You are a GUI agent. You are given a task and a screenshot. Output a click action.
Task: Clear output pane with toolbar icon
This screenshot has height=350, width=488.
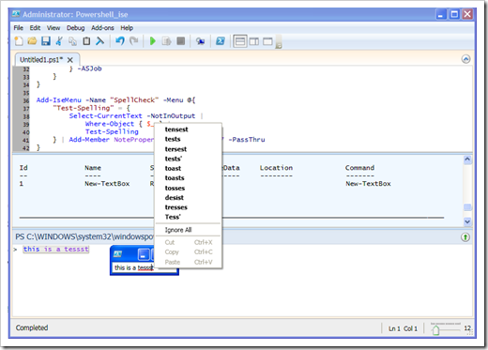click(x=100, y=41)
